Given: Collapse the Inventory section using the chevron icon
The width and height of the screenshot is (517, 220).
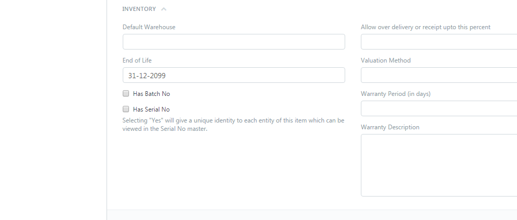Looking at the screenshot, I should click(163, 9).
